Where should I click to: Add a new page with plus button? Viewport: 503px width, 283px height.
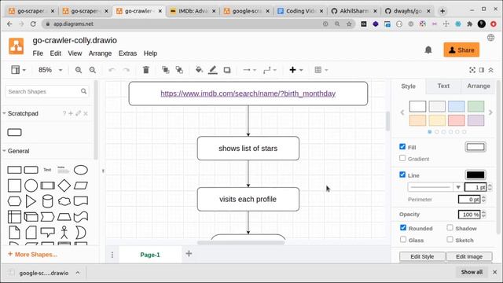189,253
